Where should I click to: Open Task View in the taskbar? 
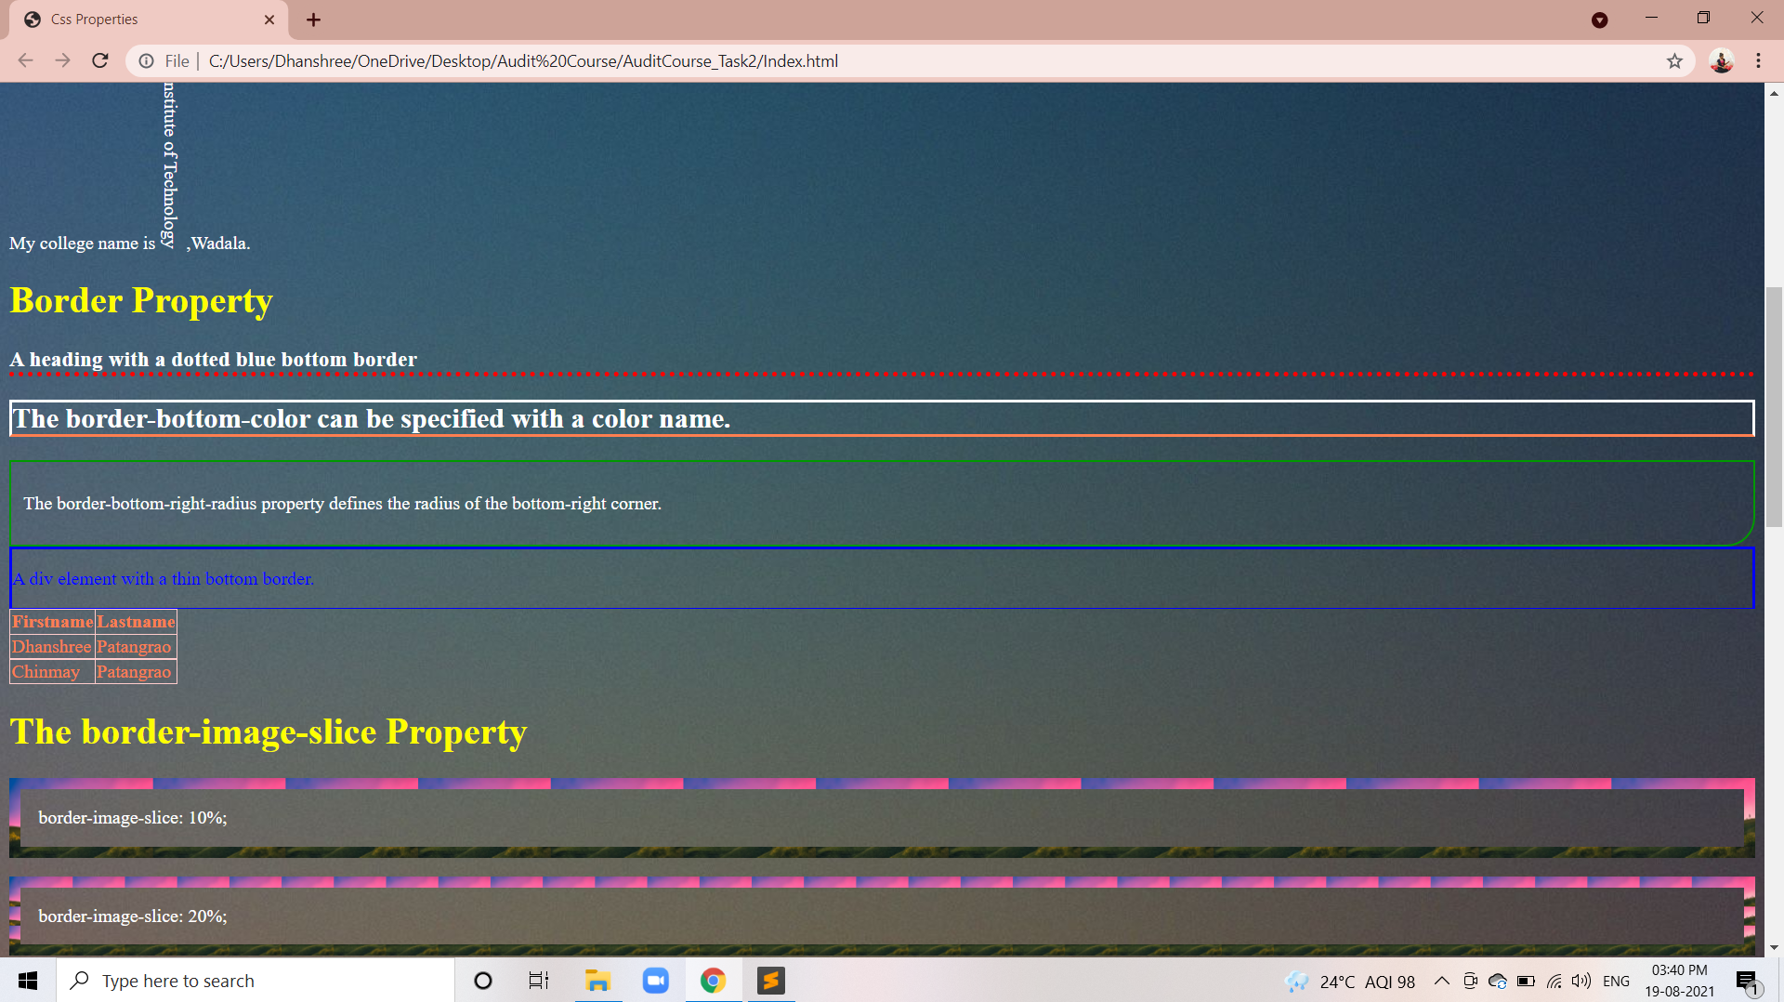click(539, 981)
